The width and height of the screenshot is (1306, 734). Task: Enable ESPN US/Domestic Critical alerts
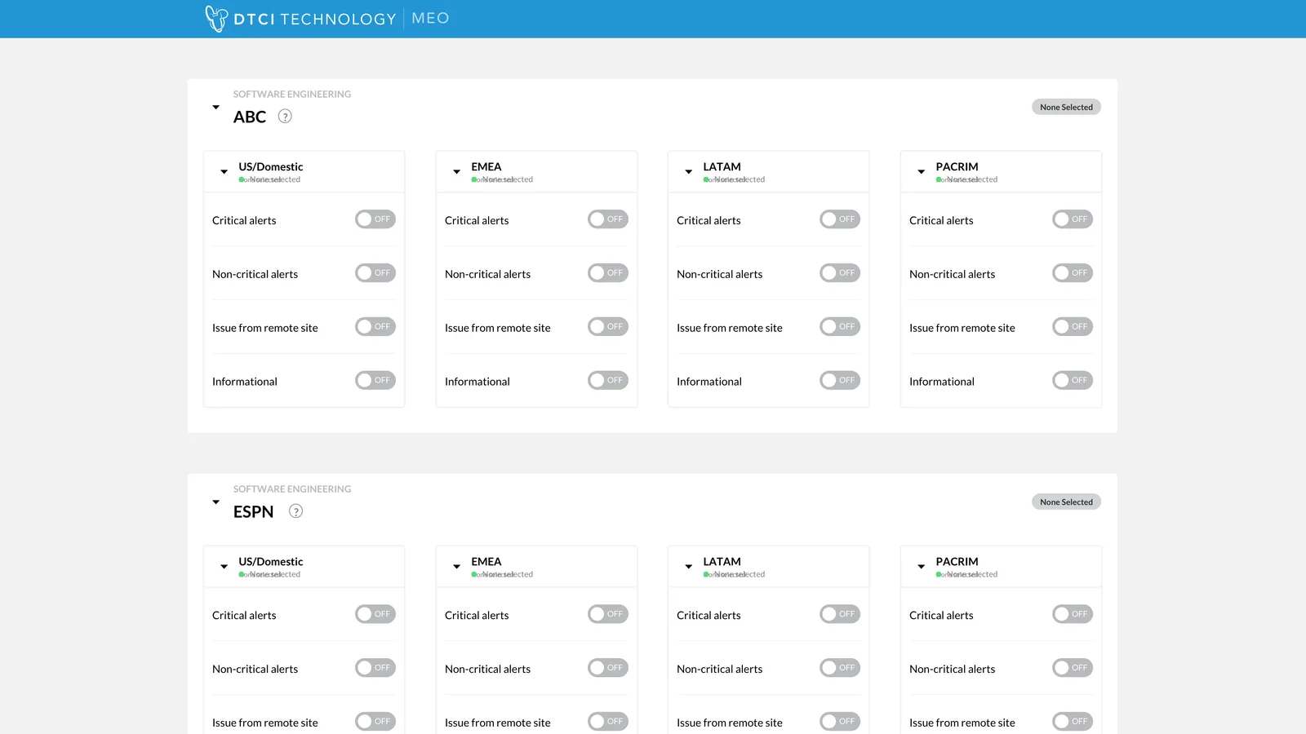pos(375,614)
